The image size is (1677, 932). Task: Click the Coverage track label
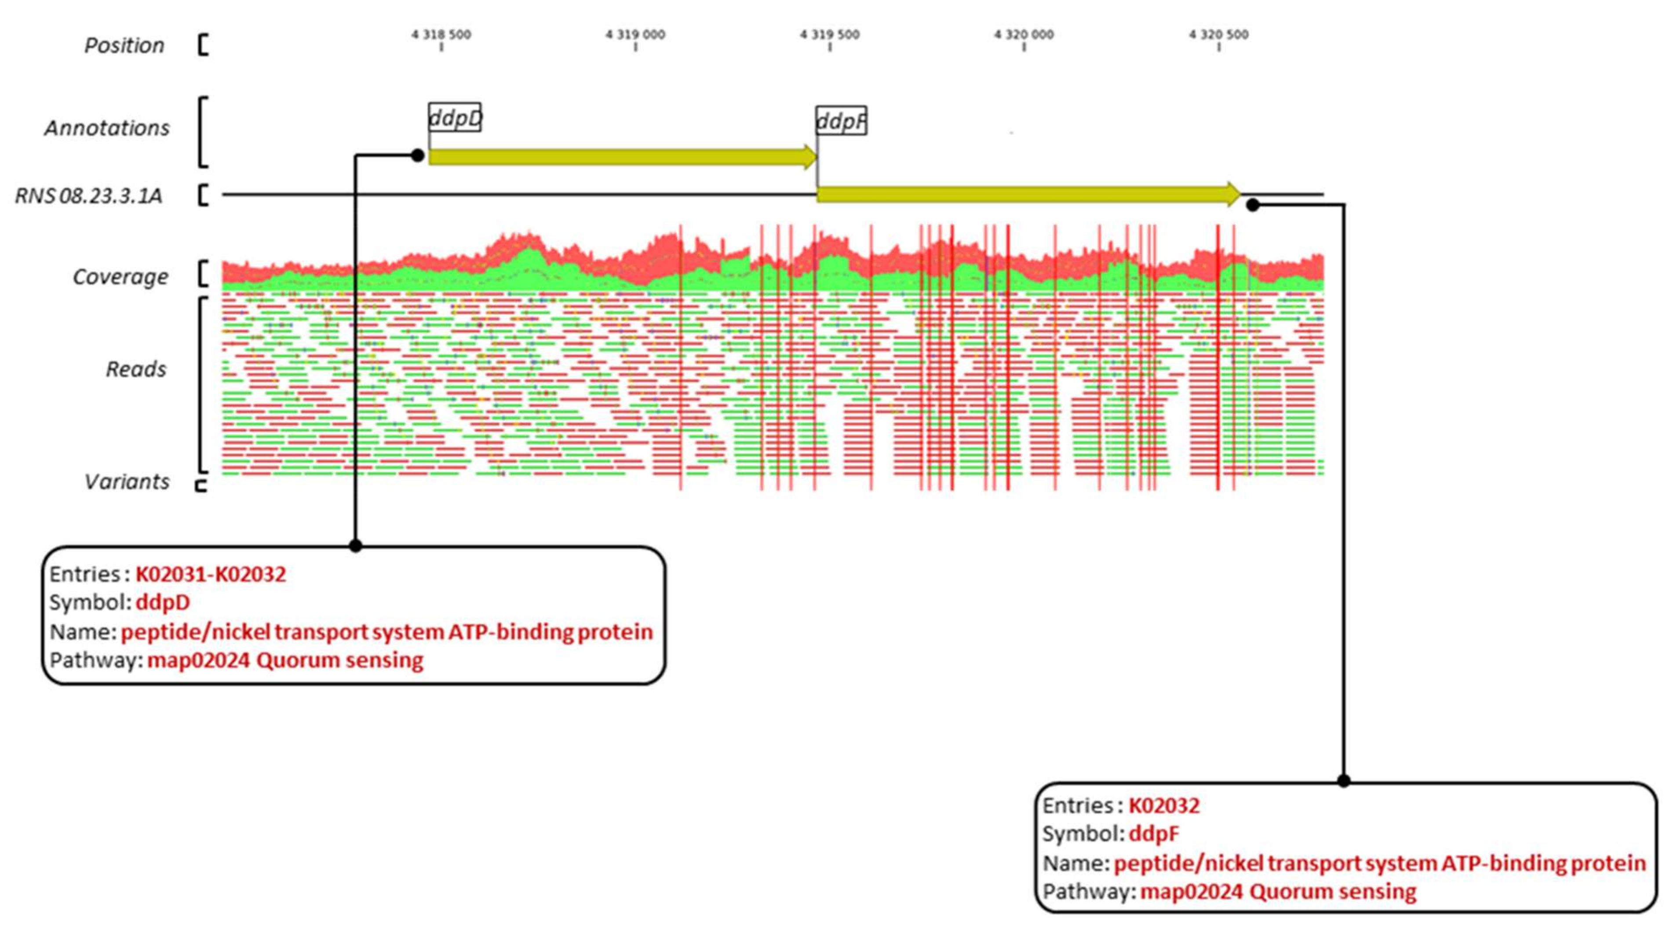point(120,277)
